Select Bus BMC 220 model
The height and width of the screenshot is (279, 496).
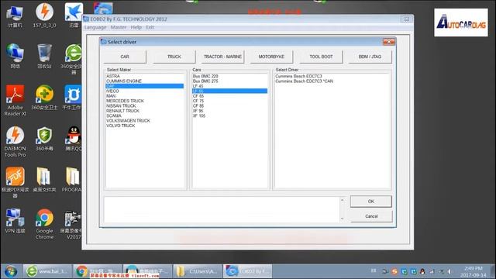click(229, 76)
